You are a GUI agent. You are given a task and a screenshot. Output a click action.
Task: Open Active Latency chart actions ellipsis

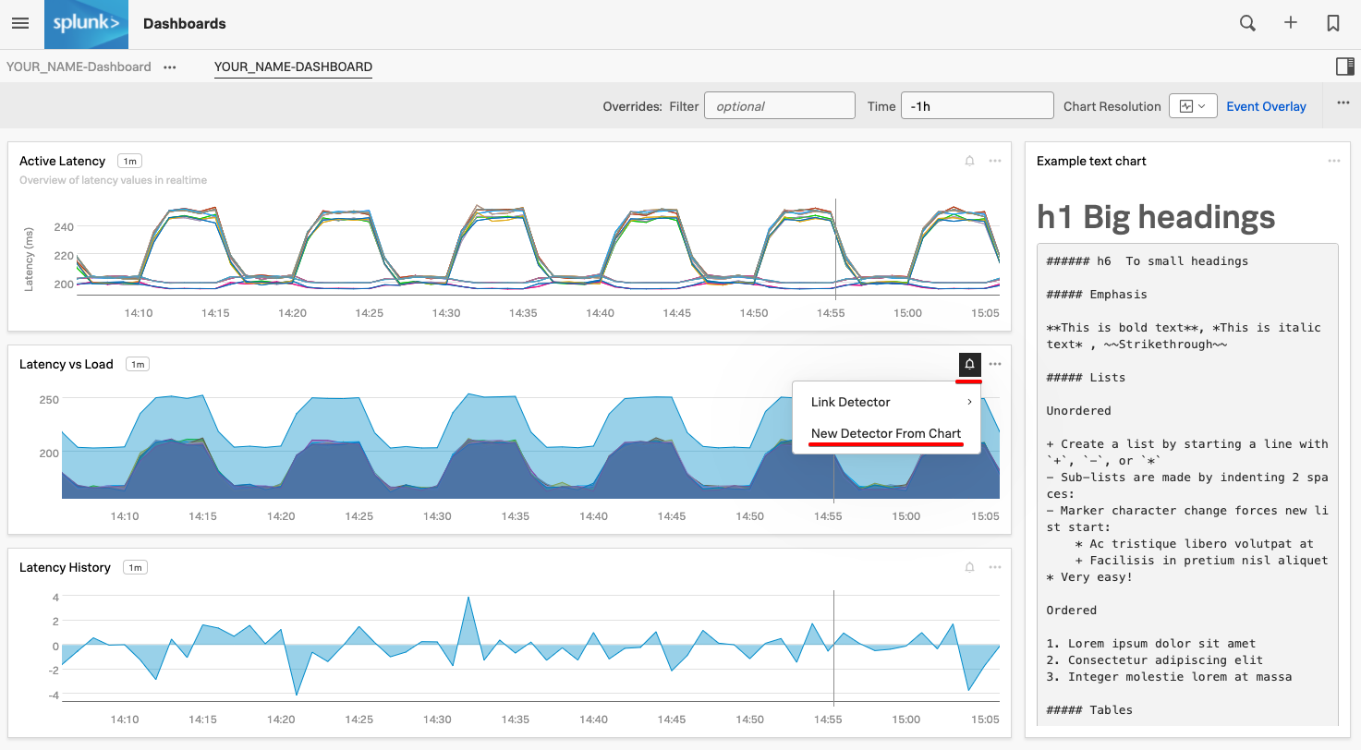995,161
